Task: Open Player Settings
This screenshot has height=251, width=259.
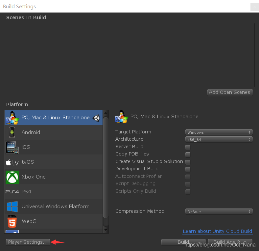Action: pyautogui.click(x=28, y=242)
